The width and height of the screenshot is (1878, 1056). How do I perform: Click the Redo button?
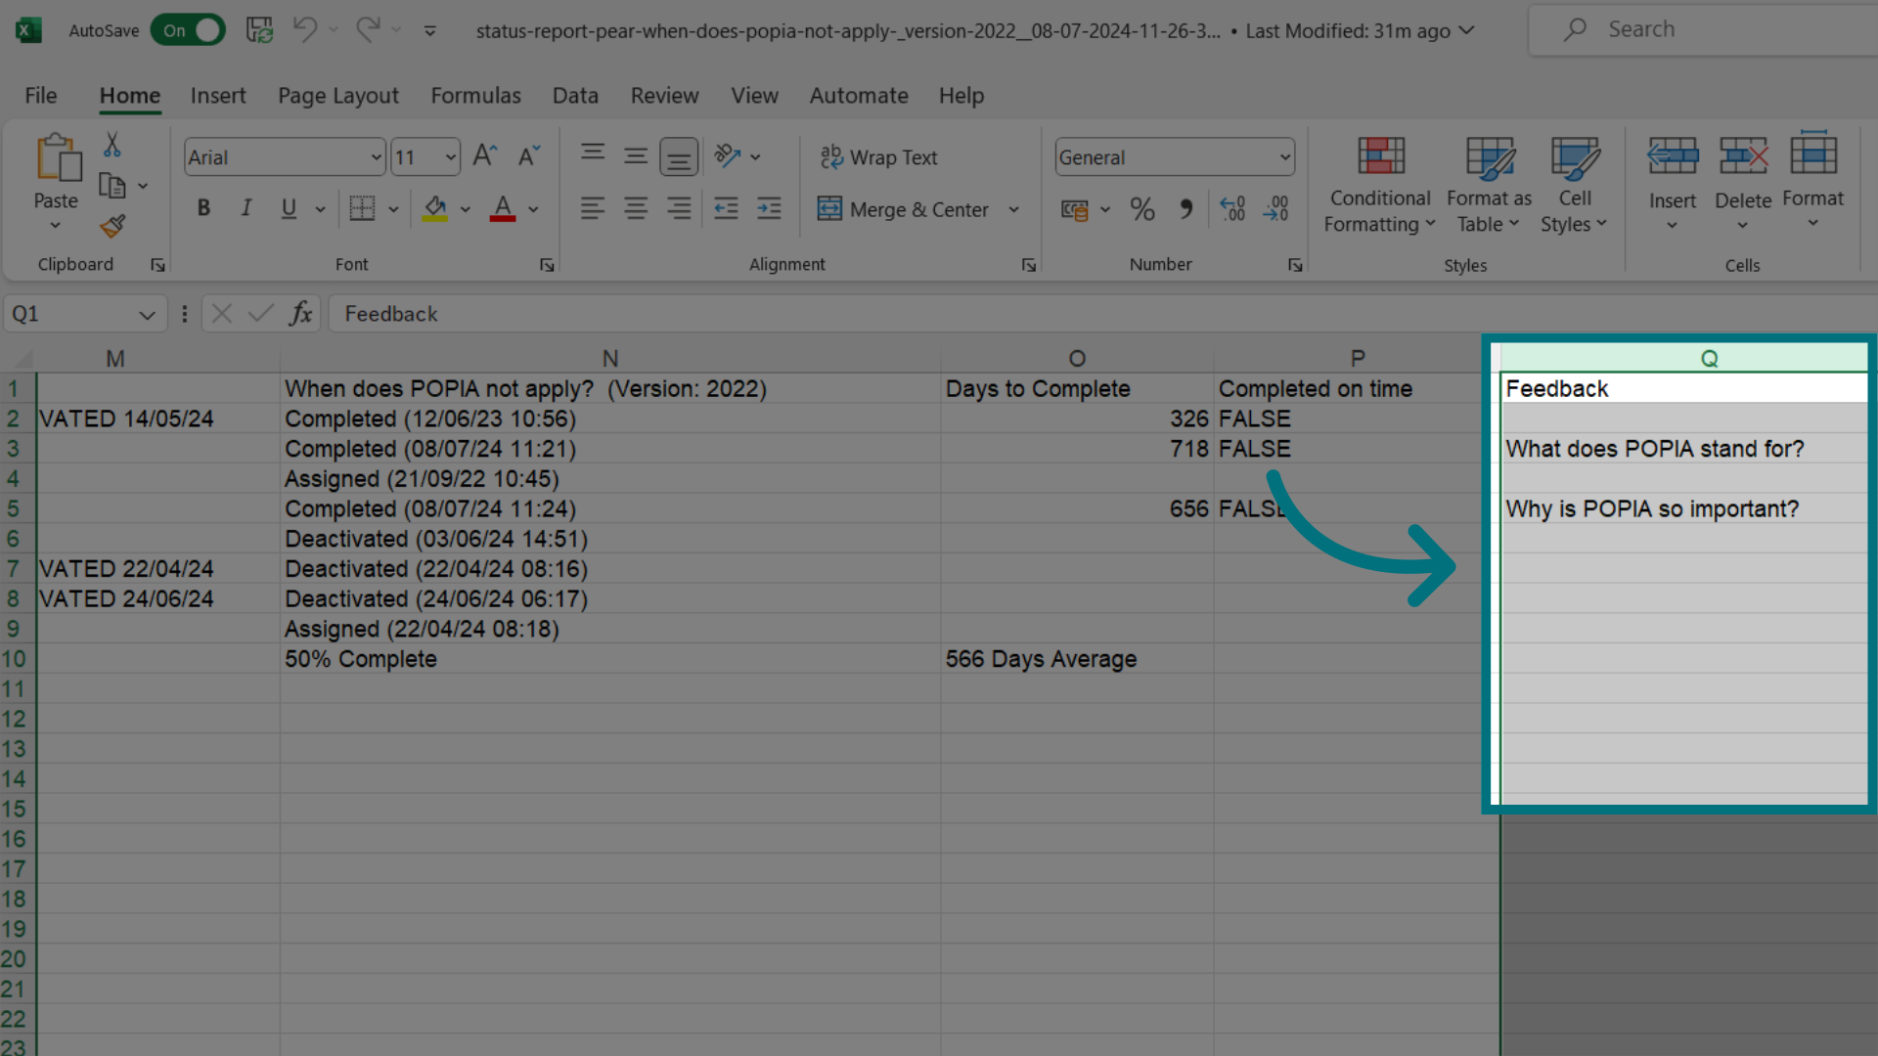click(369, 28)
